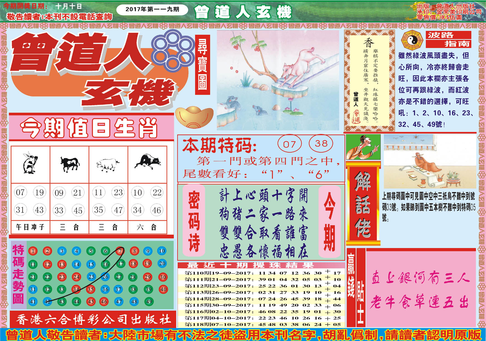Click the 特碼走勢圖 vertical label
486x341 pixels.
click(x=18, y=274)
